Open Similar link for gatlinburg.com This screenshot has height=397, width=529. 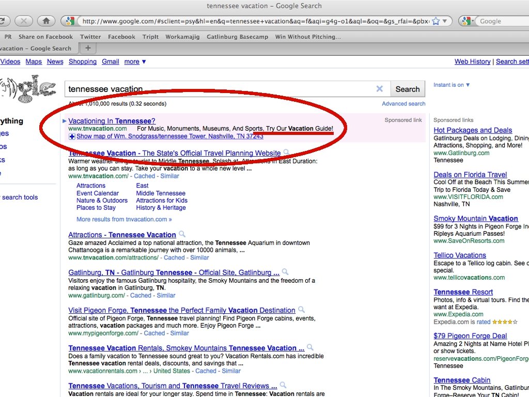tap(166, 295)
